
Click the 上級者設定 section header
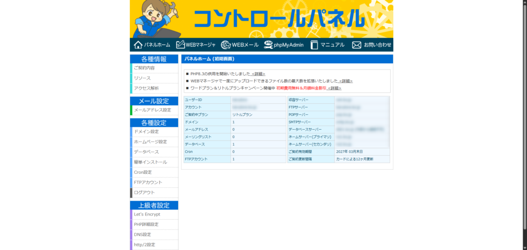(x=154, y=205)
